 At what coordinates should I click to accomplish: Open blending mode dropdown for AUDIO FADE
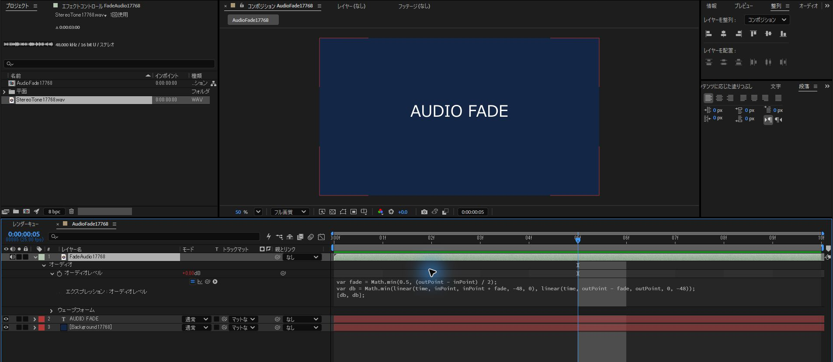pyautogui.click(x=196, y=319)
